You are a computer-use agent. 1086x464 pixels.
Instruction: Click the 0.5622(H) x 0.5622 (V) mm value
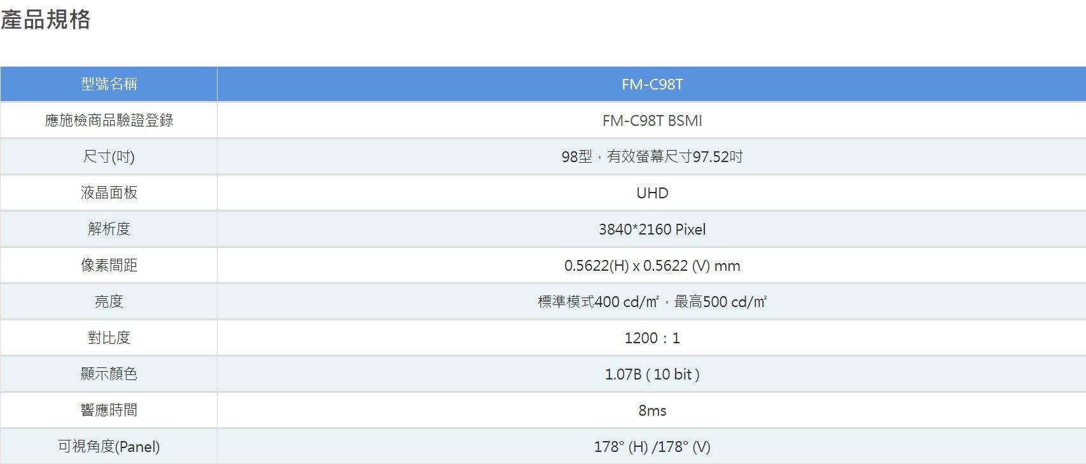click(x=652, y=266)
